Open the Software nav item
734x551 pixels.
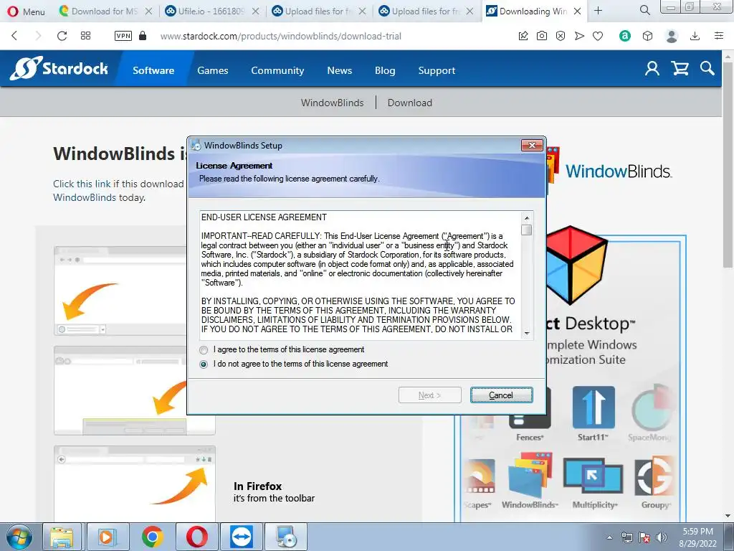pos(153,70)
